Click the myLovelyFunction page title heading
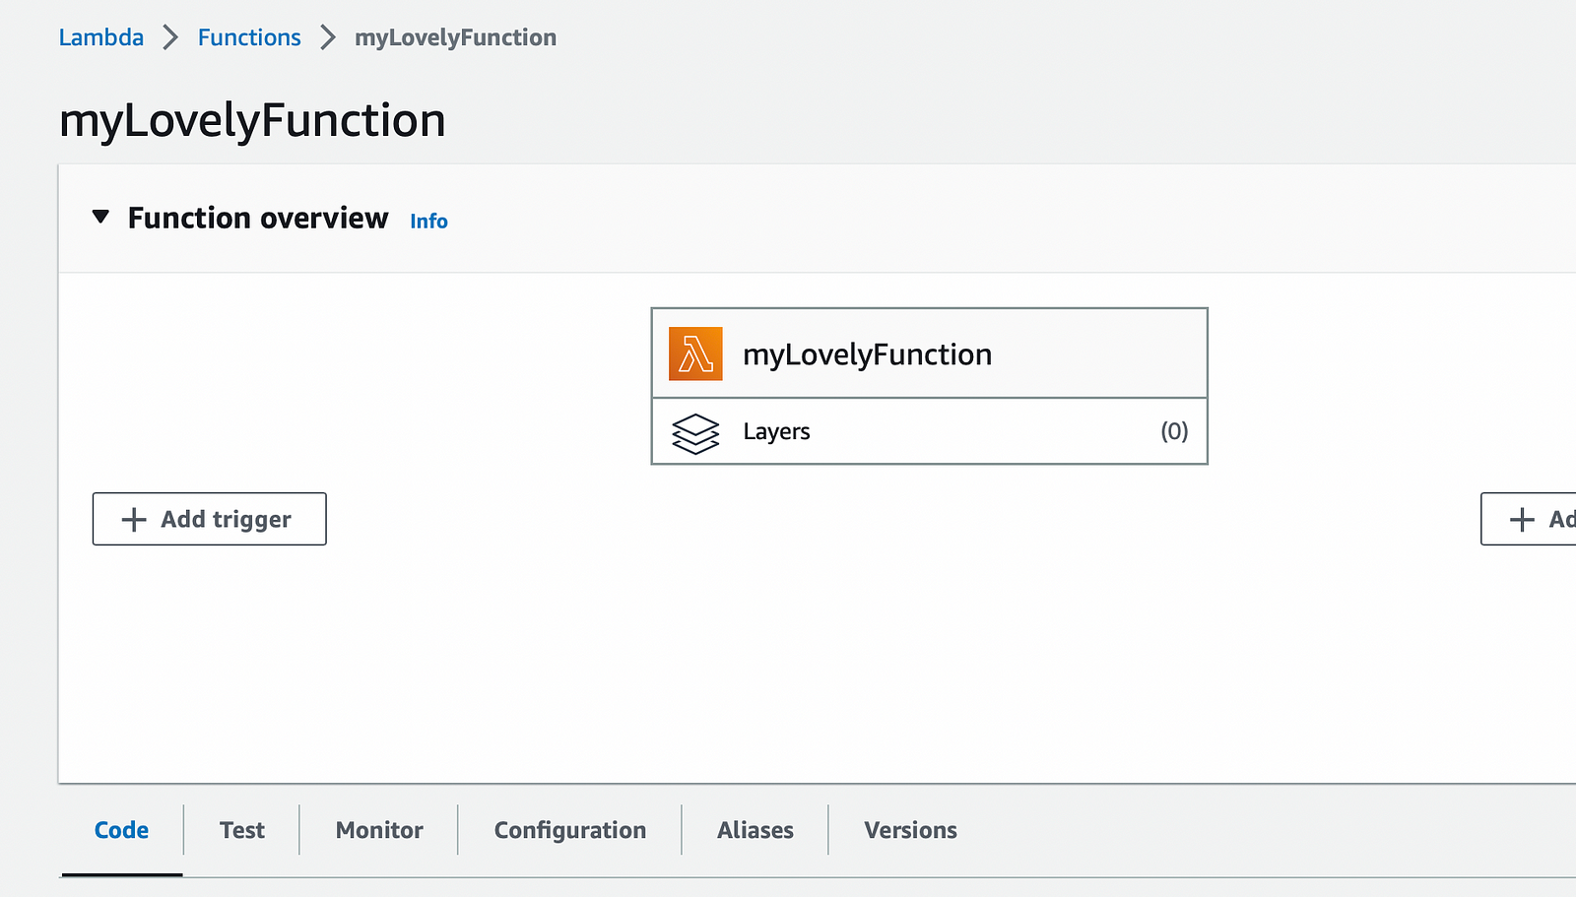The image size is (1576, 897). [252, 120]
